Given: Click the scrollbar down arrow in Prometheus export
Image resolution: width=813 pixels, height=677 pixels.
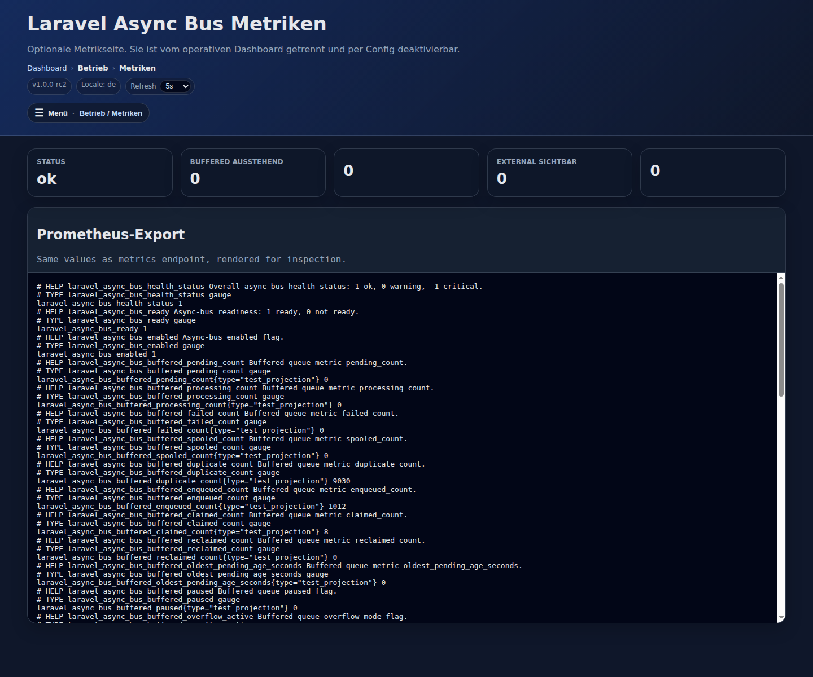Looking at the screenshot, I should pos(781,618).
